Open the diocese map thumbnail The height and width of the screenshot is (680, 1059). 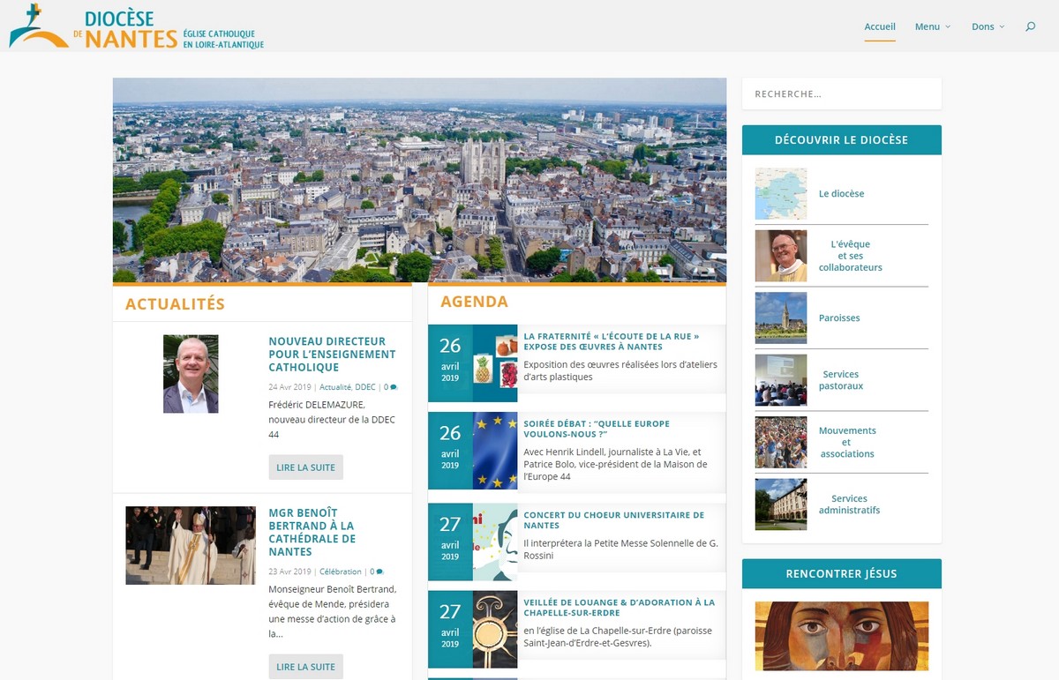pos(780,194)
